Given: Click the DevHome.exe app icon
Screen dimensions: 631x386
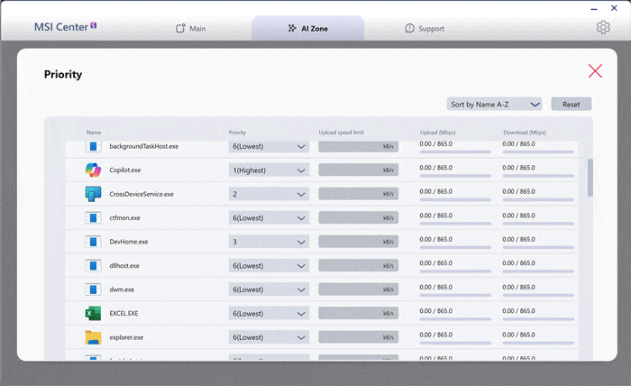Looking at the screenshot, I should [93, 242].
